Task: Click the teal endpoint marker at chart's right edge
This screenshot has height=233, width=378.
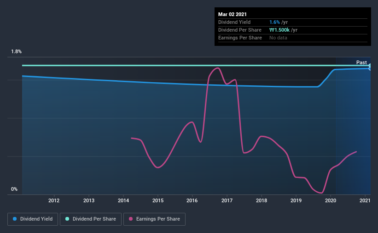Action: pyautogui.click(x=370, y=65)
